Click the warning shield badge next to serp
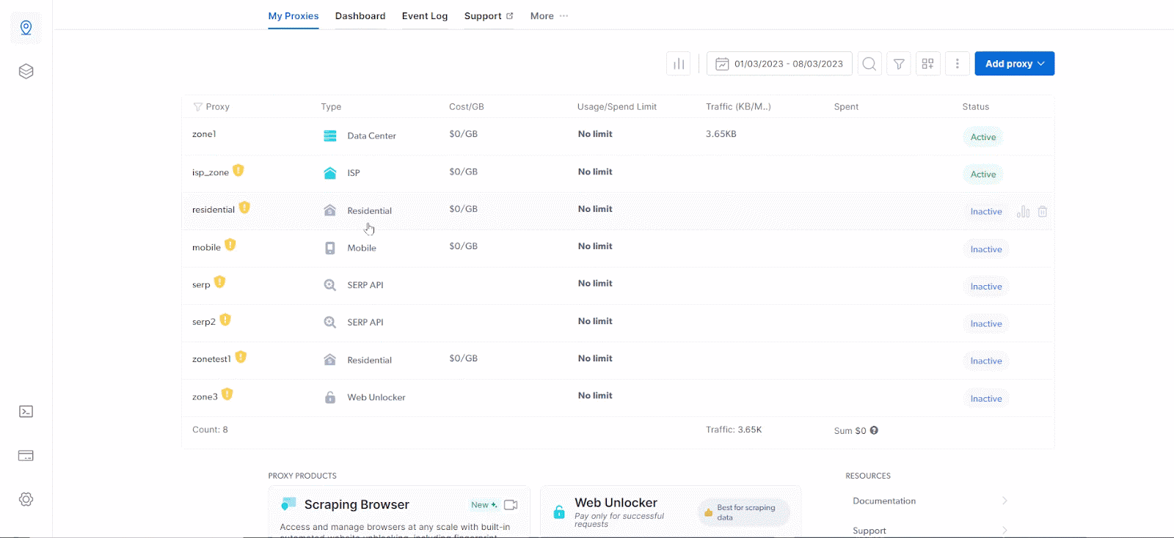The width and height of the screenshot is (1174, 538). [x=220, y=282]
